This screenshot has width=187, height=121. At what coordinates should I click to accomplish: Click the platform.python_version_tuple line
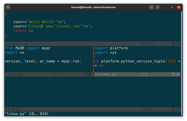click(137, 61)
